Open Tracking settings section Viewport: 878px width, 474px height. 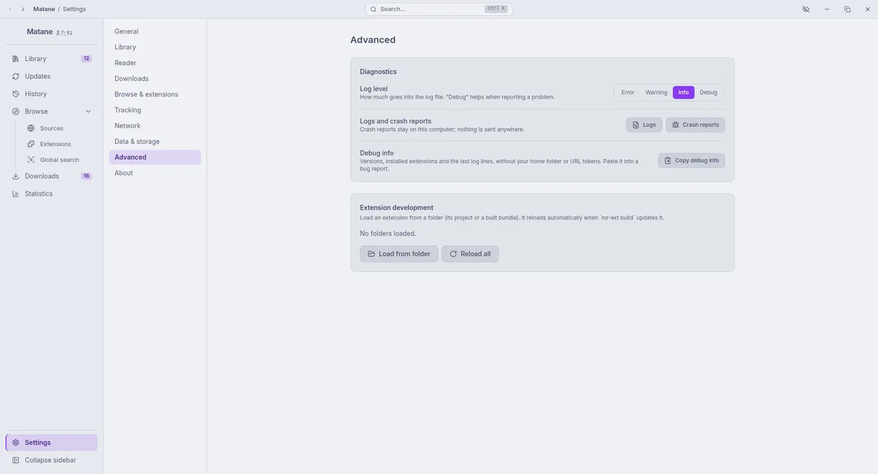point(155,110)
